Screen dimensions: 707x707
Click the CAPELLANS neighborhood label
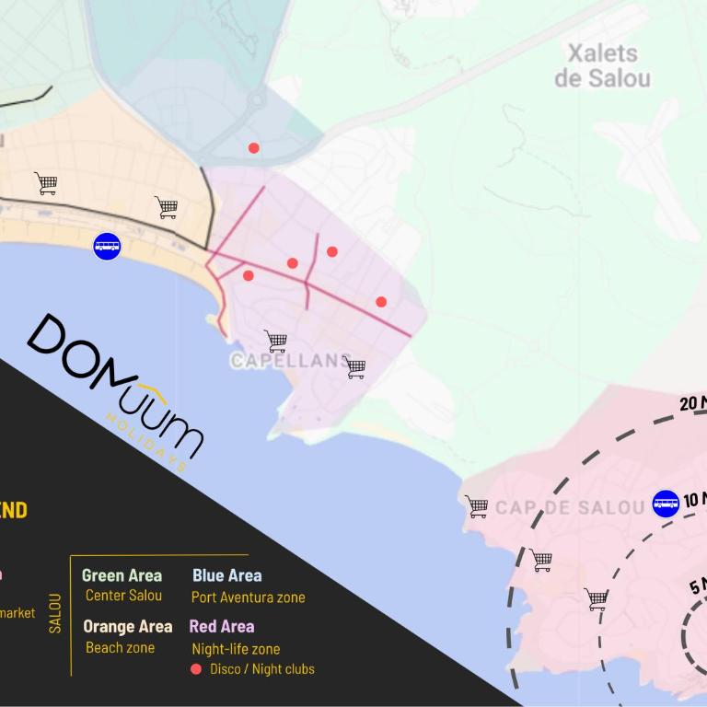tap(291, 361)
